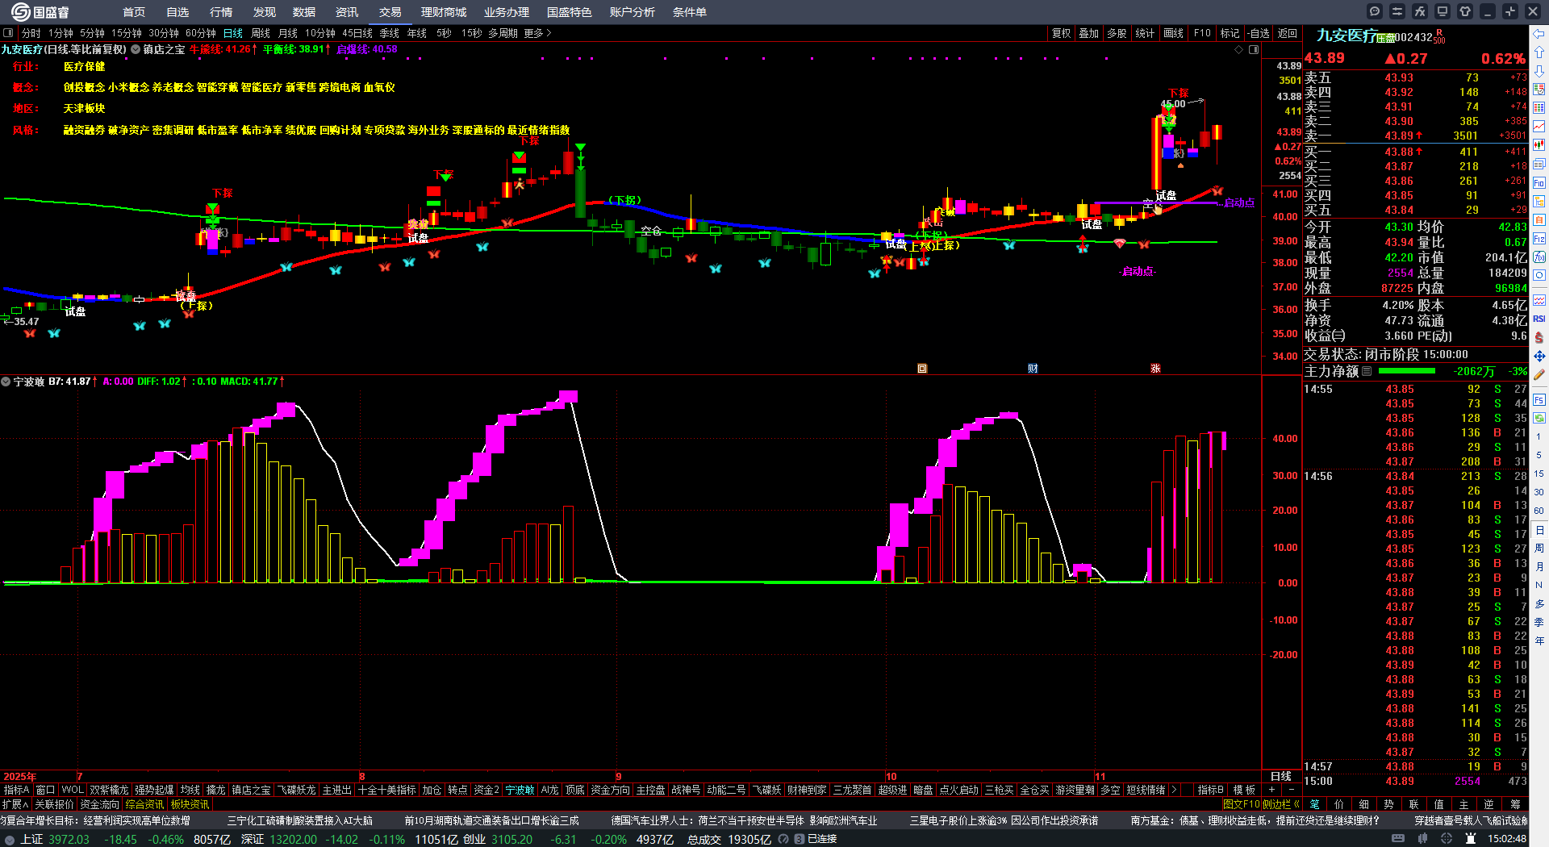Open the quote list icon in right sidebar

click(x=1539, y=90)
